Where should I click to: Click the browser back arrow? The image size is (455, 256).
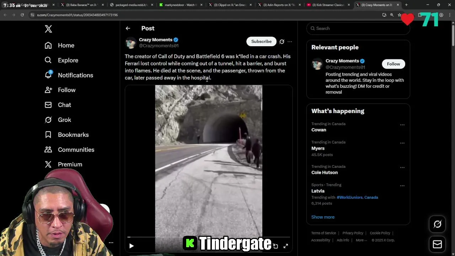[x=5, y=15]
